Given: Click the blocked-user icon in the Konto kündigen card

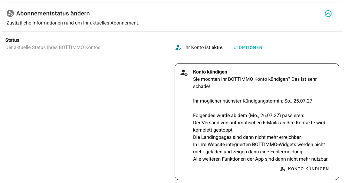Looking at the screenshot, I should 184,73.
